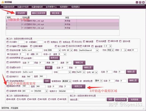Open the 批量转换视频 menu
Screen dimensions: 146x111
point(9,7)
